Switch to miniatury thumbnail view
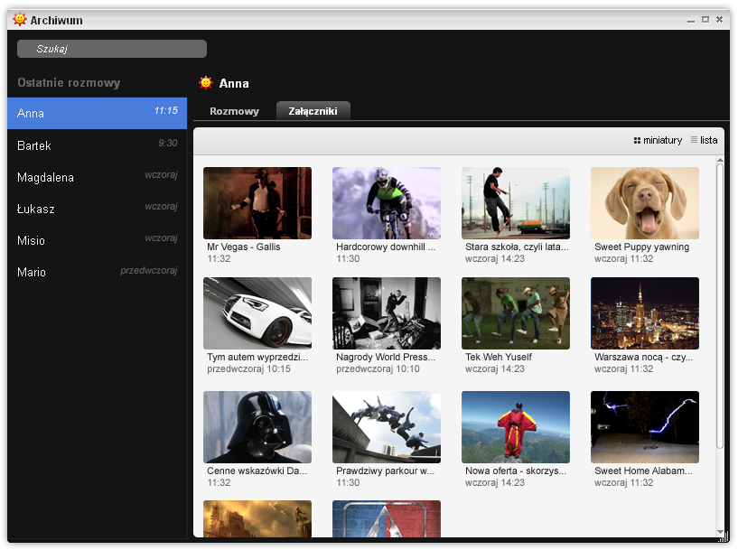738x550 pixels. (658, 140)
